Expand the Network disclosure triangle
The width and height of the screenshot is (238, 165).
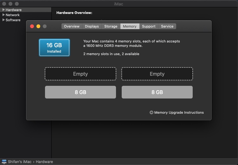[x=3, y=15]
